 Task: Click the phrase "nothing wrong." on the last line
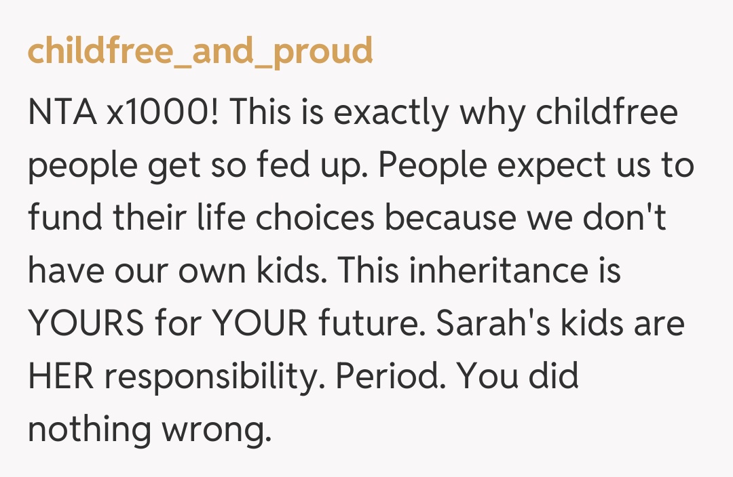click(x=149, y=429)
